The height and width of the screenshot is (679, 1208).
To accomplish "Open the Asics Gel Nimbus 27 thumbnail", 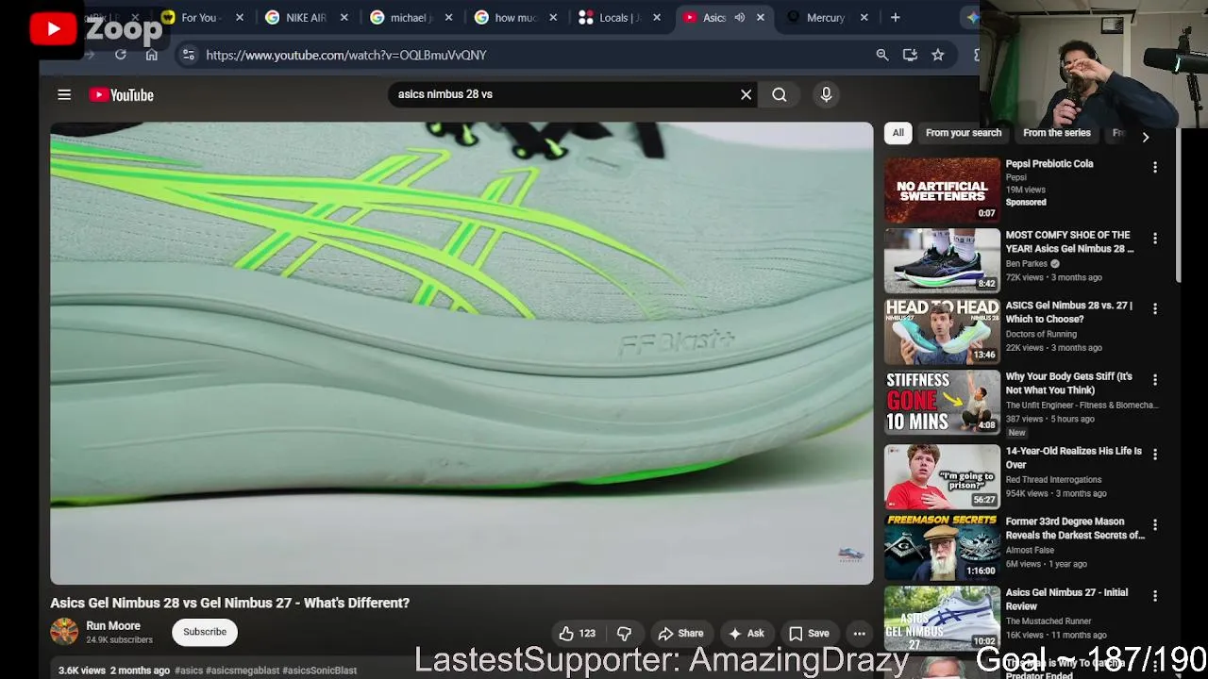I will tap(942, 618).
